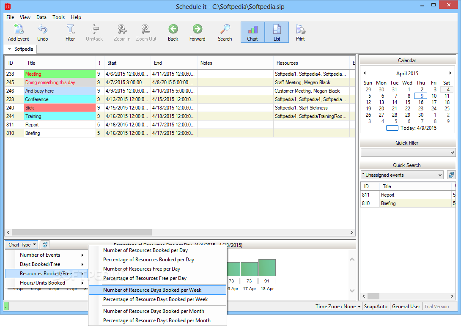Open the Search magnifier tool
This screenshot has height=326, width=461.
point(225,32)
